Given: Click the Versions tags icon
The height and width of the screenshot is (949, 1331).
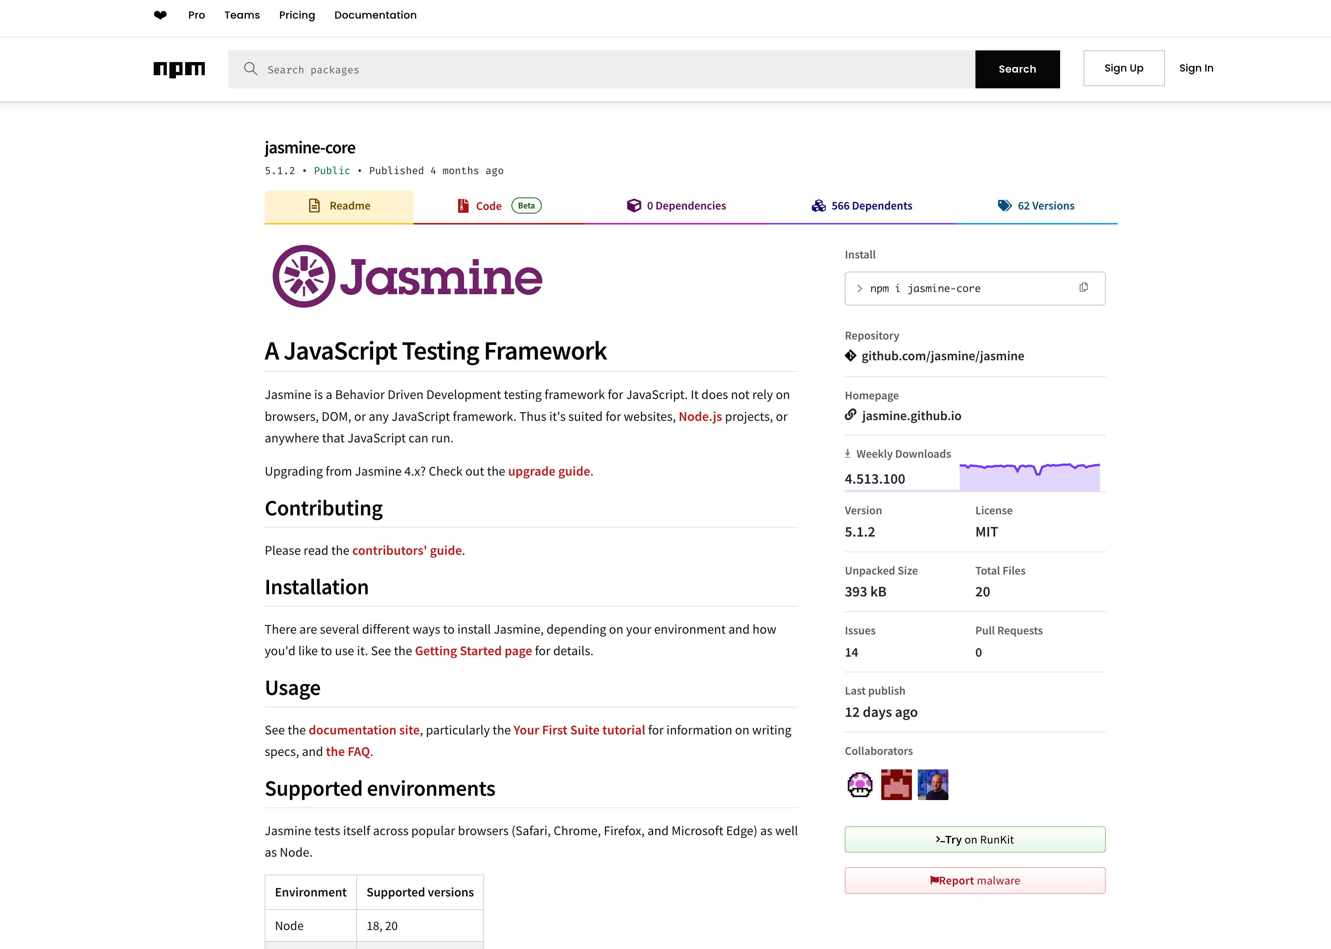Looking at the screenshot, I should [x=1005, y=206].
